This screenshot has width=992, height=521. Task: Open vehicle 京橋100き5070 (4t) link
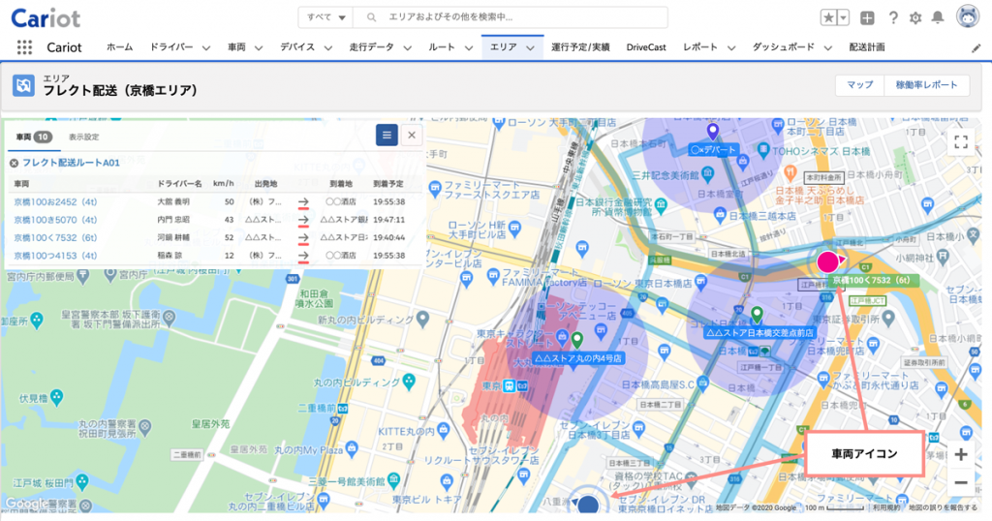pyautogui.click(x=55, y=220)
